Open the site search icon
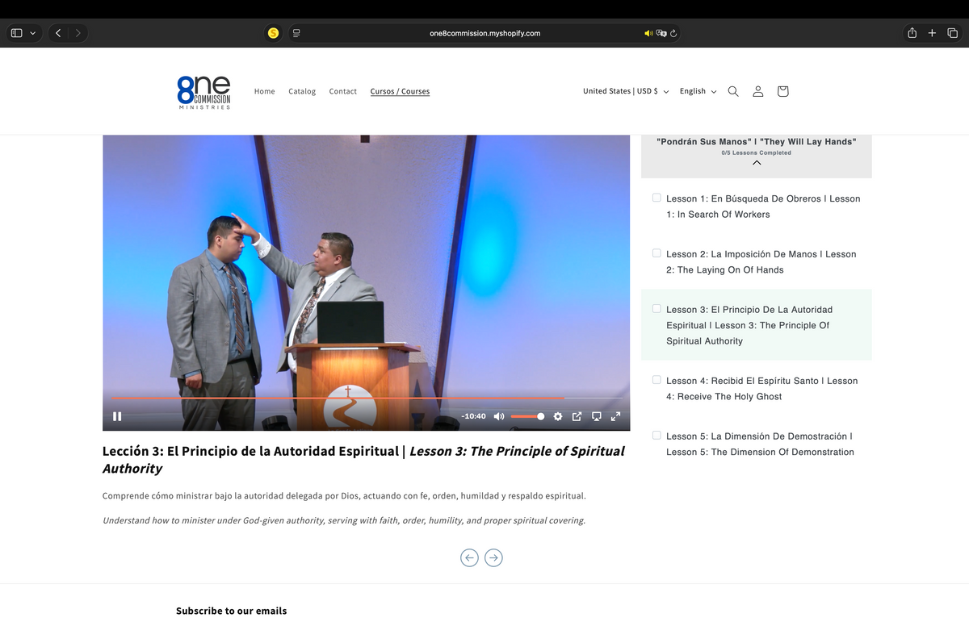Screen dimensions: 969x626 click(x=733, y=91)
